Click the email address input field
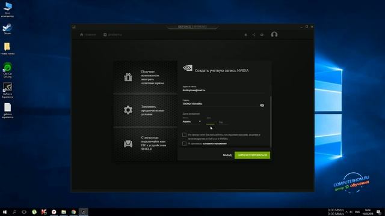Screen dimensions: 385x216 [223, 90]
